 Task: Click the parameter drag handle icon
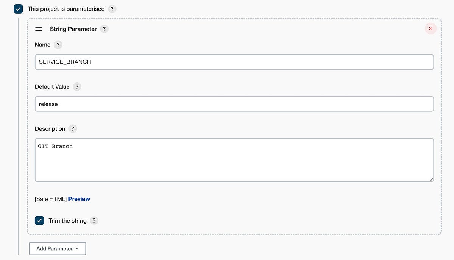coord(38,29)
